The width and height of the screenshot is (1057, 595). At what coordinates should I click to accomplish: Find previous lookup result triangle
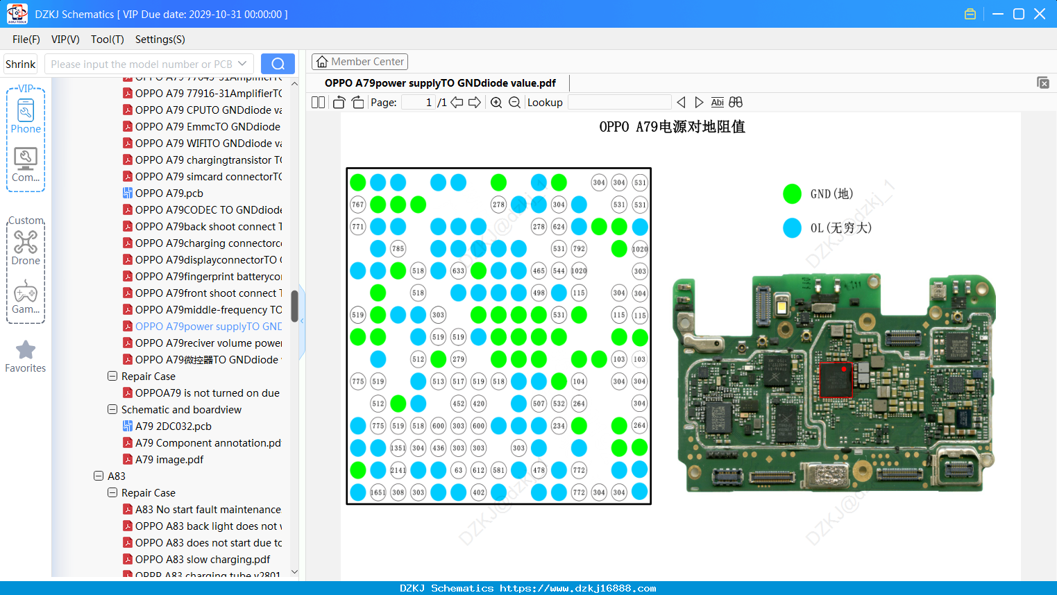point(681,103)
